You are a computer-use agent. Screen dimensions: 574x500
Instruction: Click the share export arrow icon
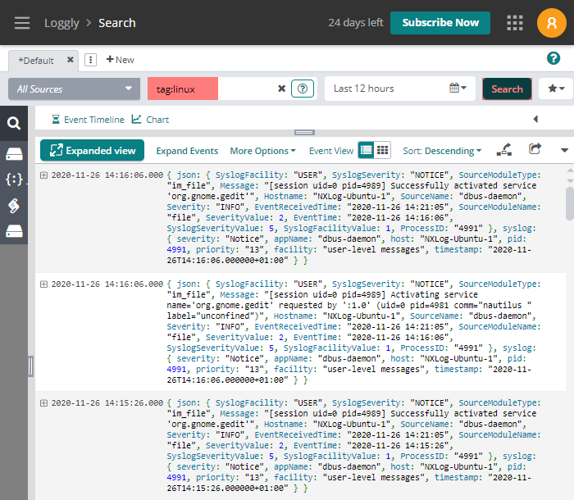tap(535, 149)
